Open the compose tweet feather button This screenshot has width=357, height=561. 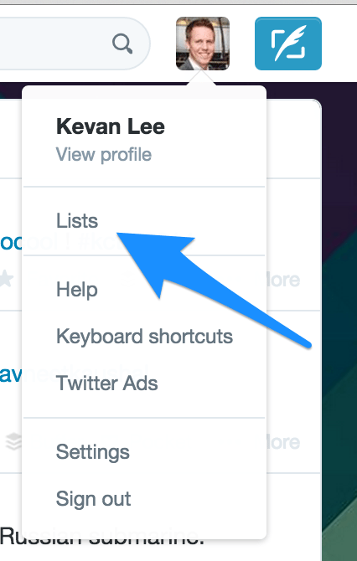[288, 44]
